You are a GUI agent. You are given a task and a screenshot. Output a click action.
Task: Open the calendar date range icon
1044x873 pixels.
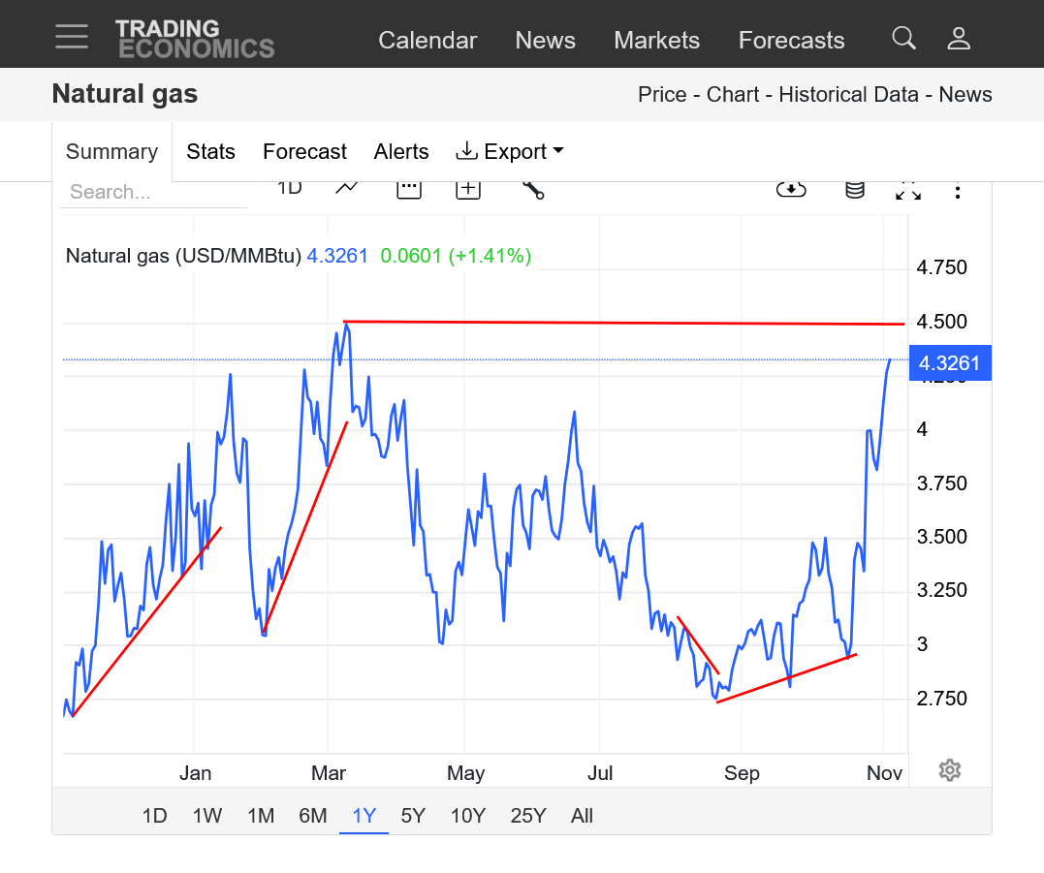409,189
